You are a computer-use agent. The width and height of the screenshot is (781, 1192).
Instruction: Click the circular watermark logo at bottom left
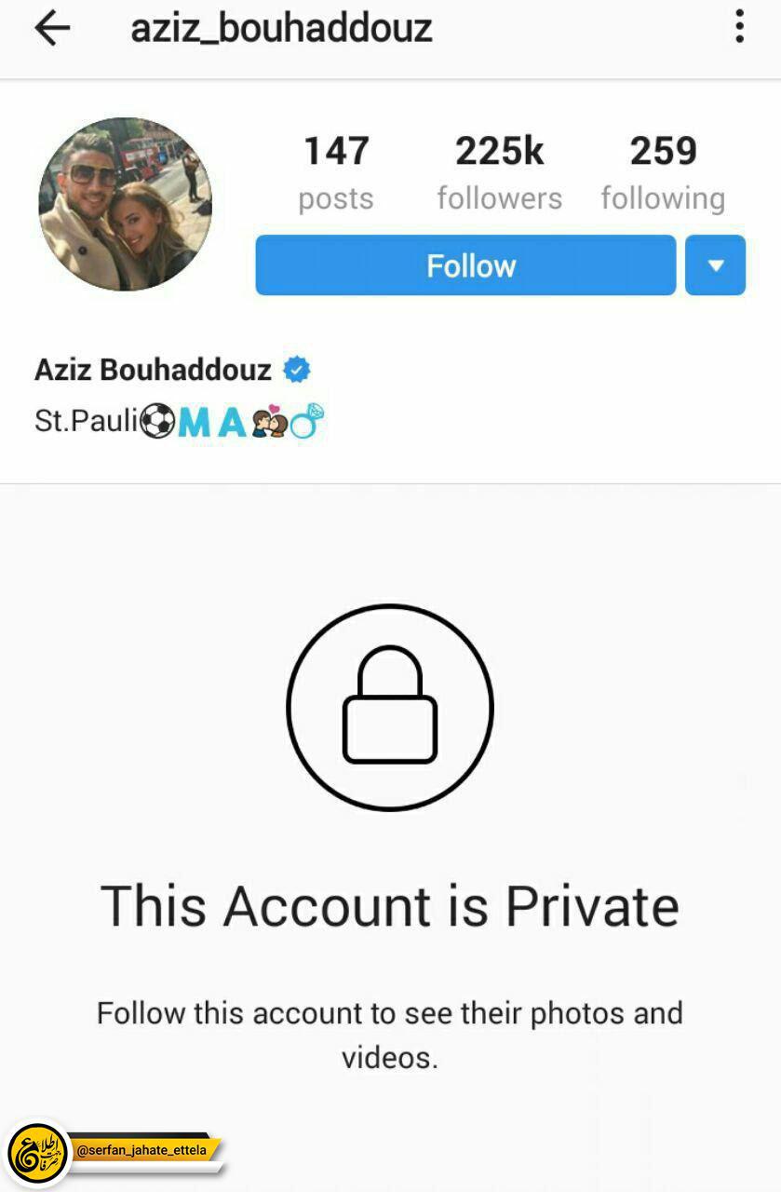[x=38, y=1153]
